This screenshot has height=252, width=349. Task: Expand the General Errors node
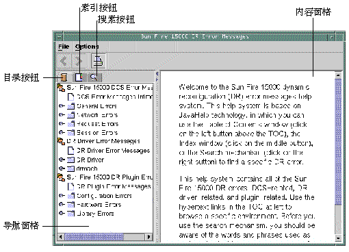tap(61, 106)
